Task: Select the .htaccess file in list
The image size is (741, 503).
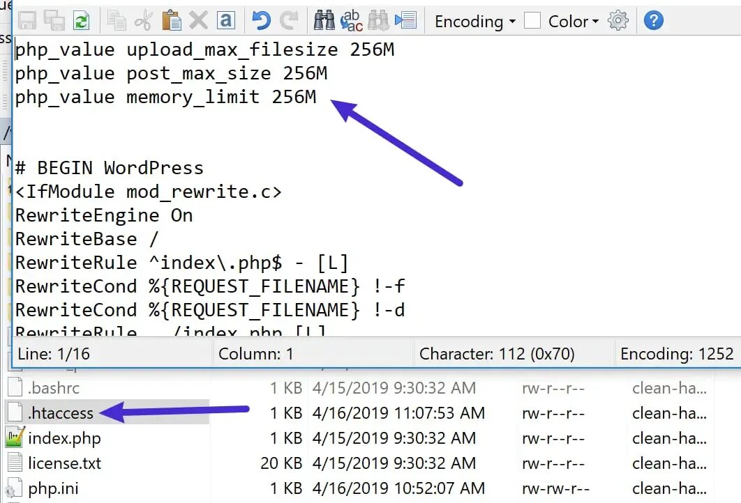Action: point(61,413)
